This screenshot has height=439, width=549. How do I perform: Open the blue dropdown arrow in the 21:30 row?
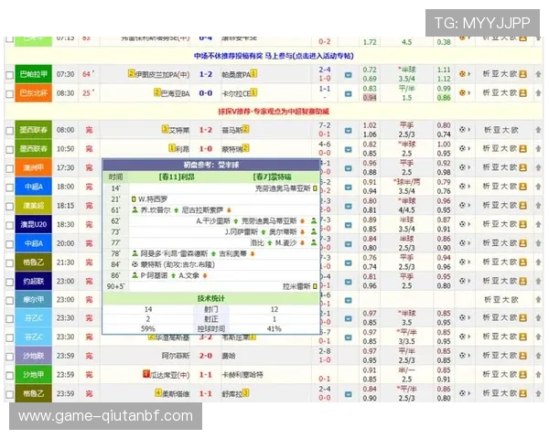pos(348,262)
